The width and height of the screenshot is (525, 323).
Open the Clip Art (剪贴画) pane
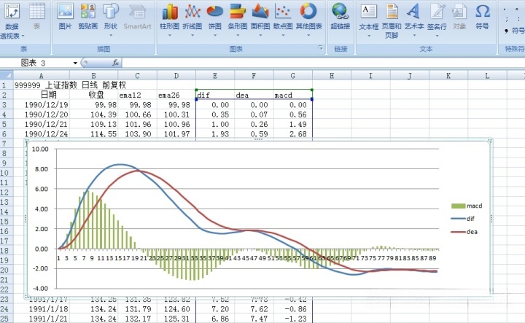tap(88, 16)
